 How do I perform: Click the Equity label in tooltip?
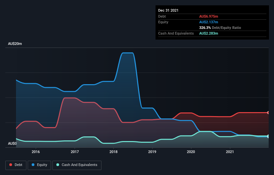163,22
